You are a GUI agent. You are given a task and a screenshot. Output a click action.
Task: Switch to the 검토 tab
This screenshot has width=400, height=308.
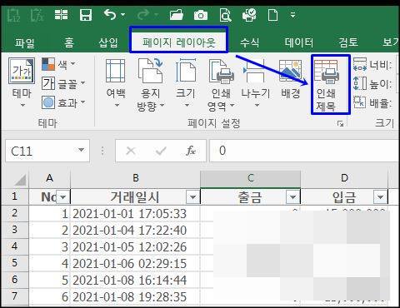tap(348, 42)
